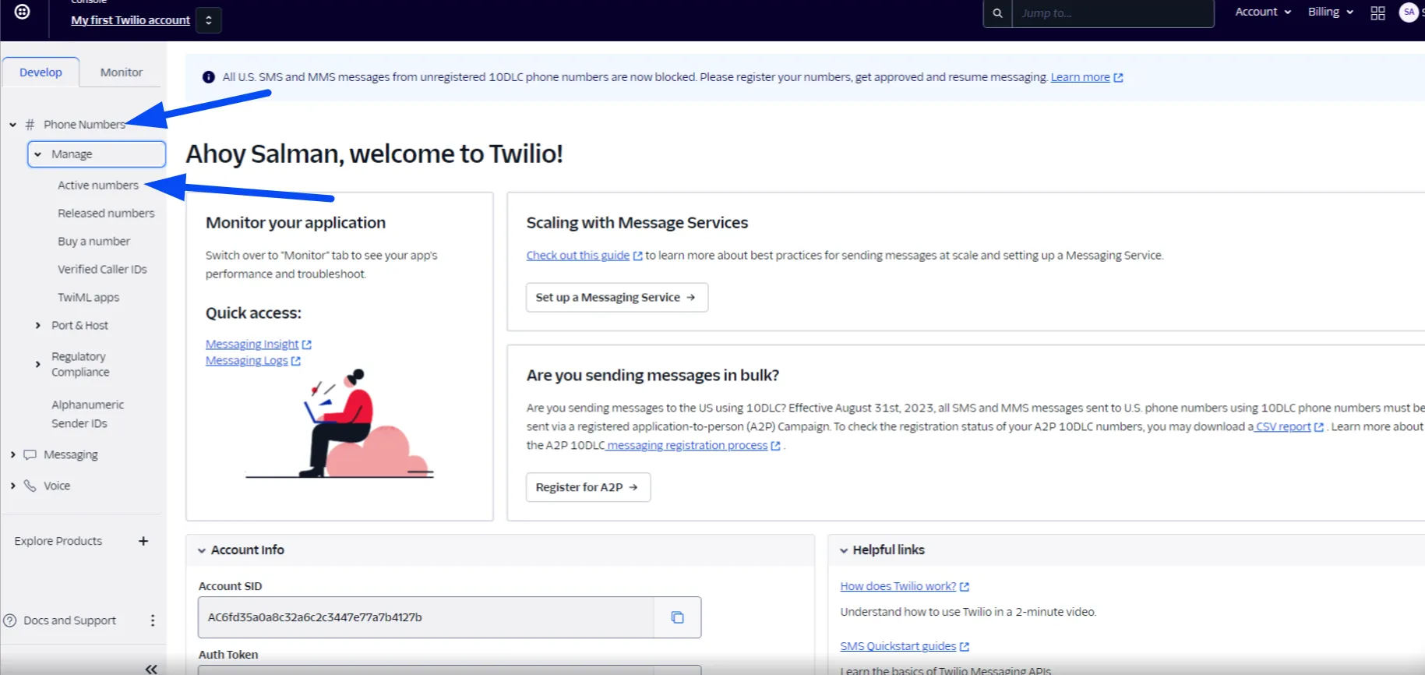
Task: Open the Billing dropdown menu
Action: pyautogui.click(x=1331, y=12)
